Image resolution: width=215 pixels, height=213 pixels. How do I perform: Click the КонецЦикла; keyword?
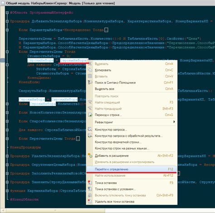click(39, 78)
